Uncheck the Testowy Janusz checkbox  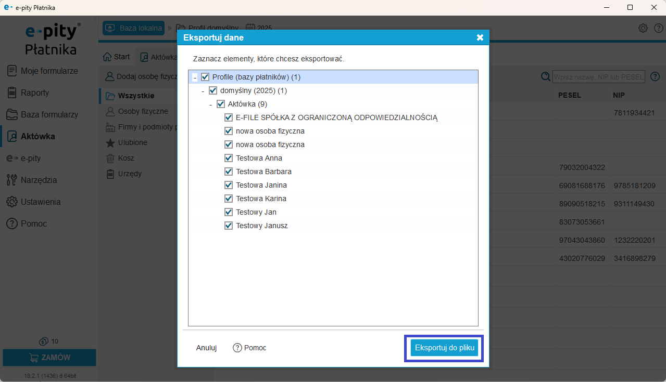tap(229, 226)
